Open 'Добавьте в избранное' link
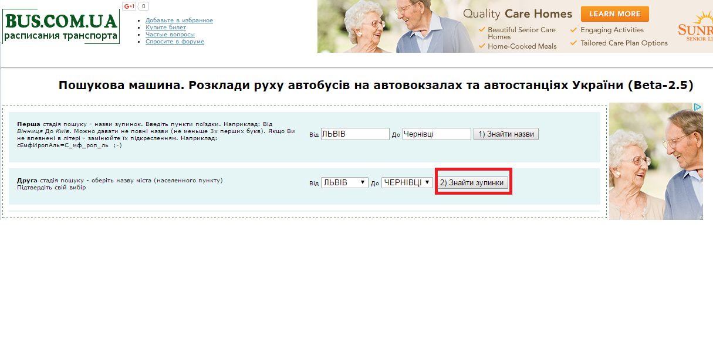The height and width of the screenshot is (360, 713). point(179,21)
